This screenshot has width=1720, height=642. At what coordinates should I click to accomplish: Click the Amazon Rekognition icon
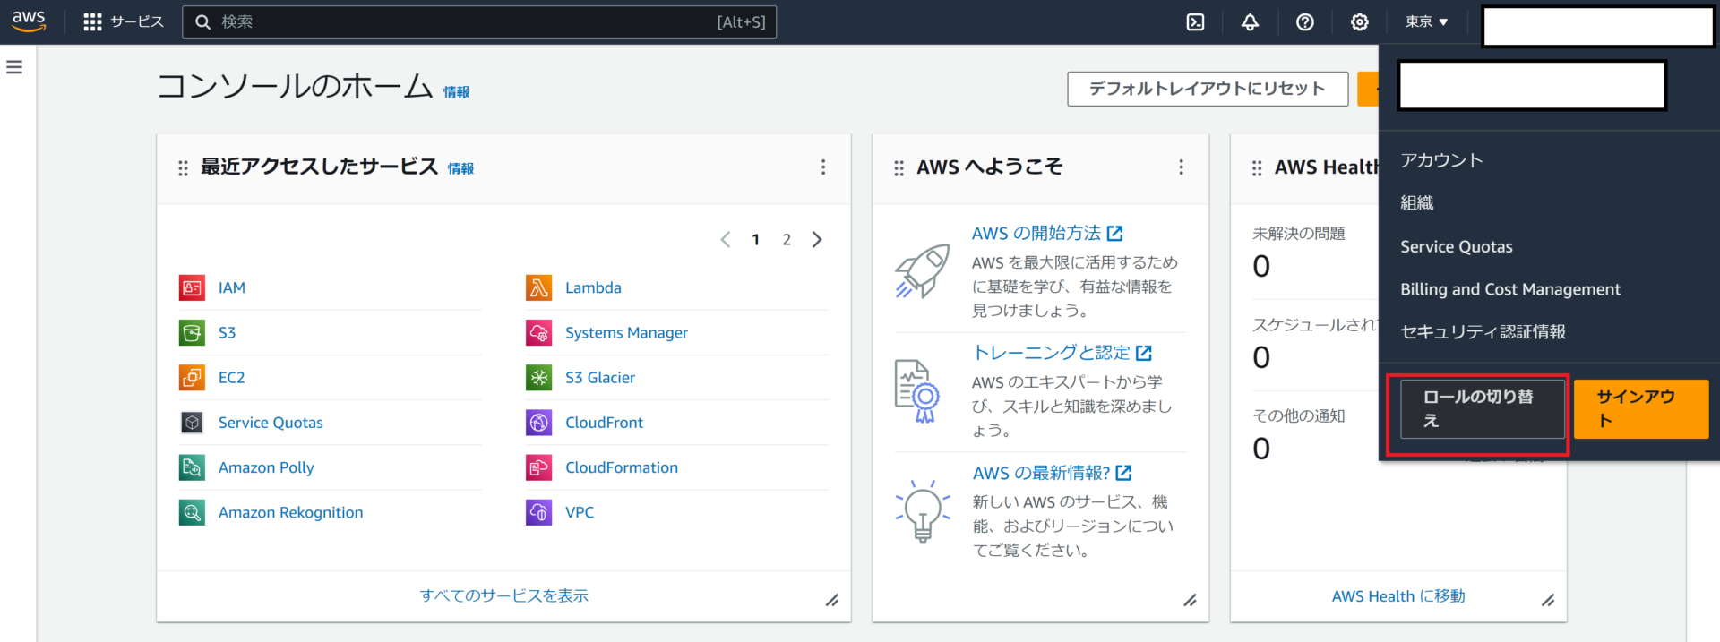[192, 512]
